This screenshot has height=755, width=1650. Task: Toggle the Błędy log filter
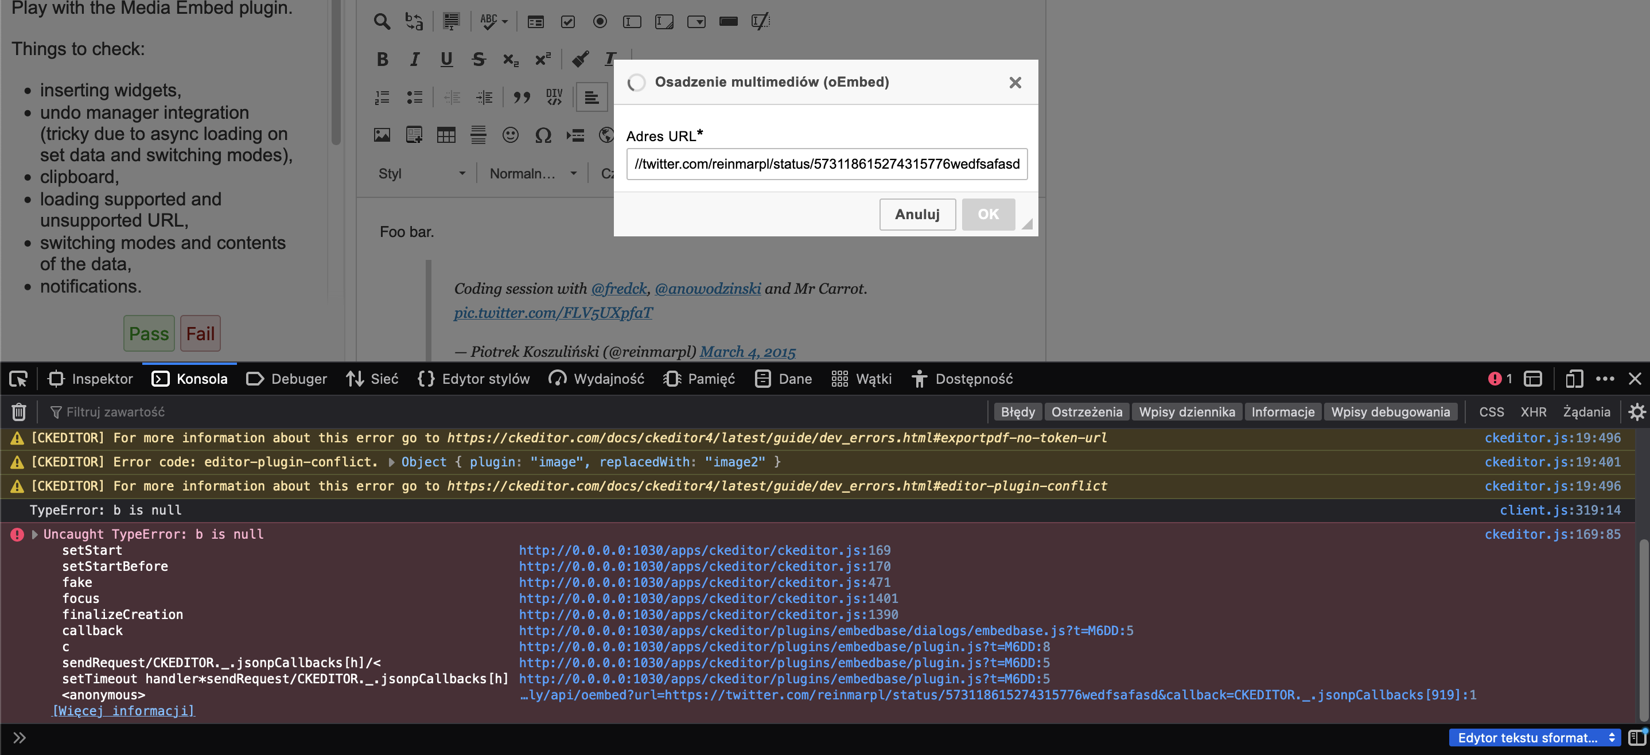pyautogui.click(x=1018, y=412)
